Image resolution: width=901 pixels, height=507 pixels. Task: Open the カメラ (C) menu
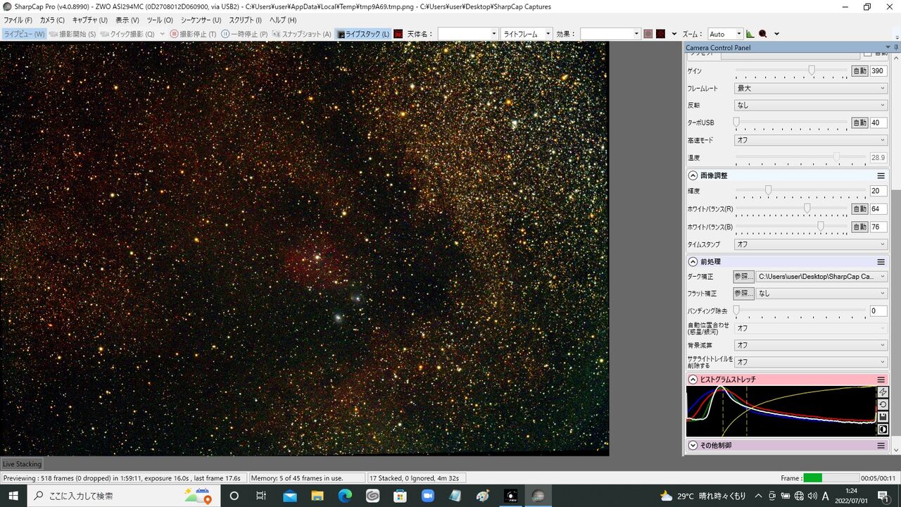[x=52, y=20]
